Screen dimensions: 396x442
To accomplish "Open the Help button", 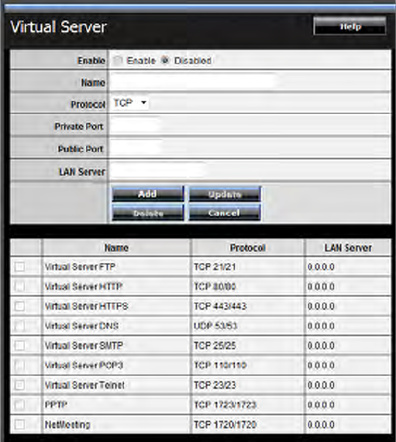I will 350,26.
